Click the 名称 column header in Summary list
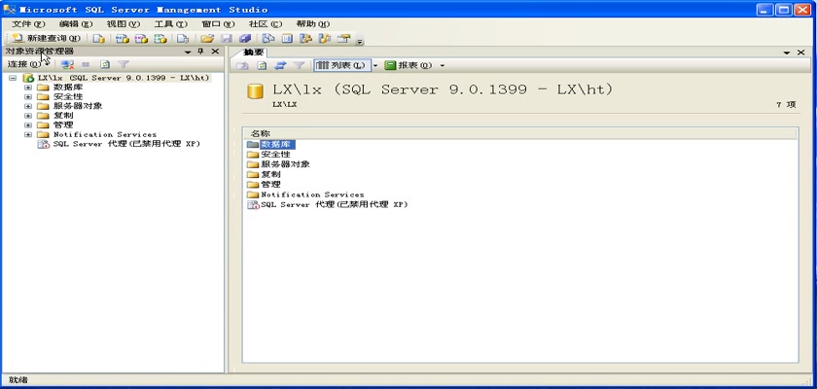Viewport: 817px width, 389px height. 520,133
